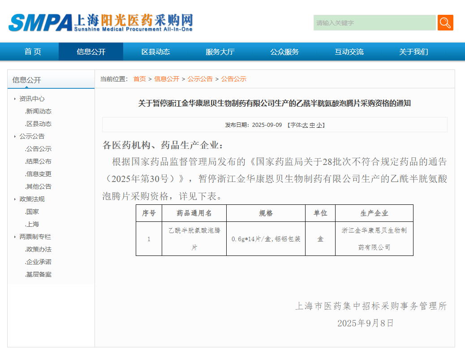Click the salutation 各医药机构、药品生产企业
The width and height of the screenshot is (465, 355).
click(x=163, y=145)
